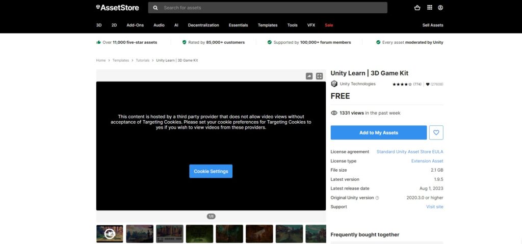Open the Tools menu
This screenshot has height=244, width=522.
tap(292, 25)
